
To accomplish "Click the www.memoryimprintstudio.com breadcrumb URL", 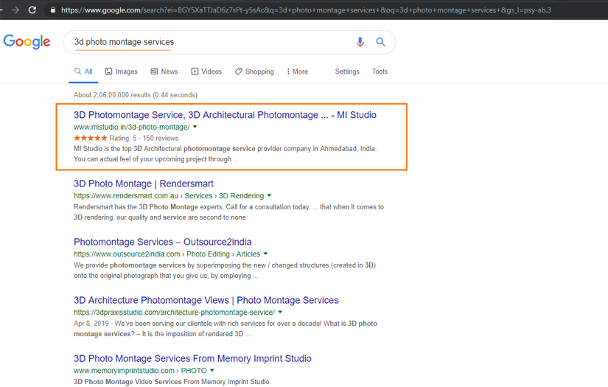I will [x=140, y=371].
